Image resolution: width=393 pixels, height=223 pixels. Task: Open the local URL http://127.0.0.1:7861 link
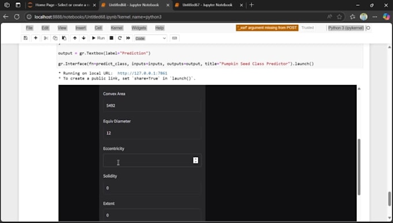coord(142,73)
